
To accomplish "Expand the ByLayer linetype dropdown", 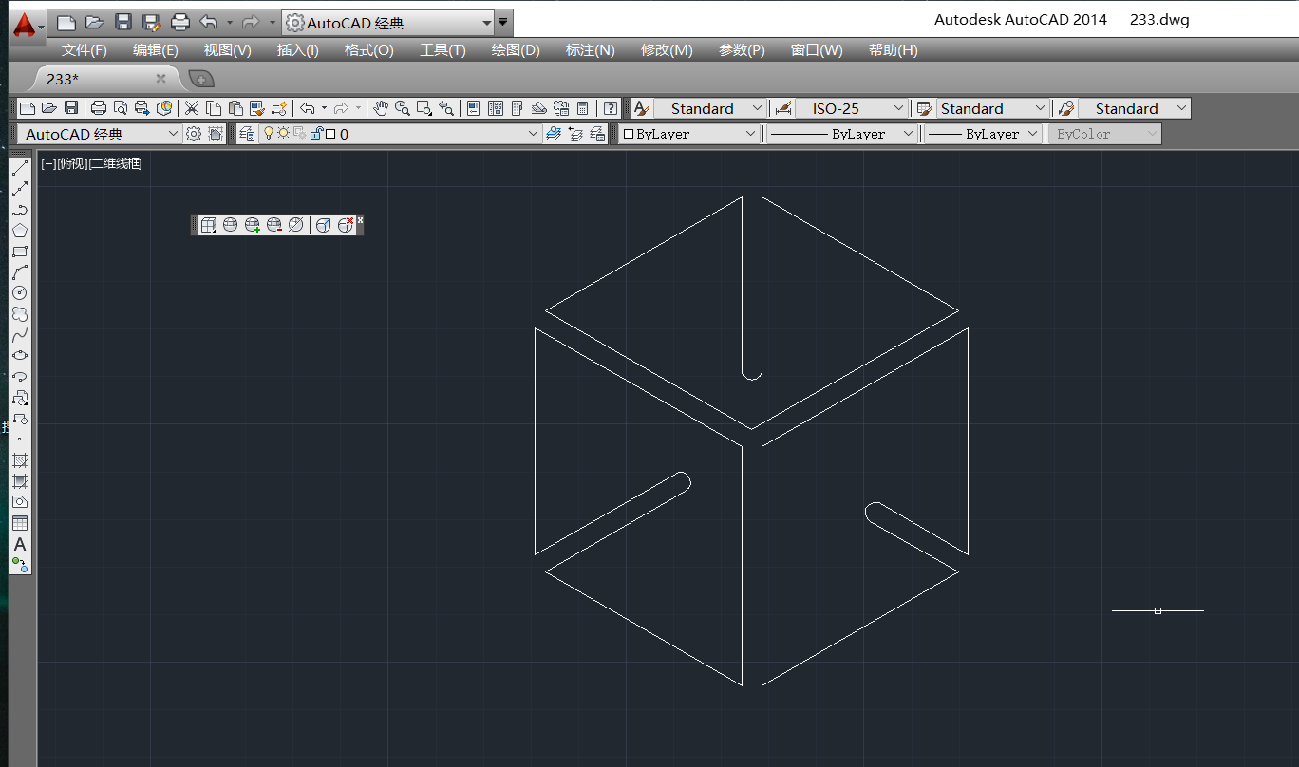I will pos(907,134).
